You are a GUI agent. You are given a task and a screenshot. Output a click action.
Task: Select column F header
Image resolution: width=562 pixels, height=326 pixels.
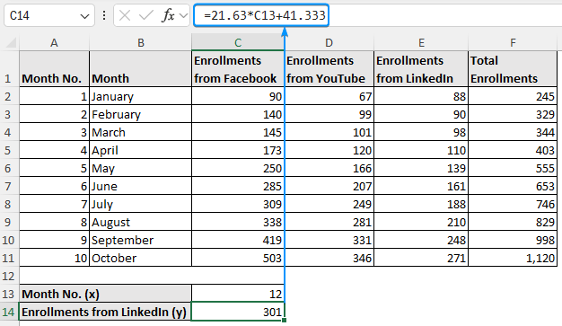pos(513,43)
